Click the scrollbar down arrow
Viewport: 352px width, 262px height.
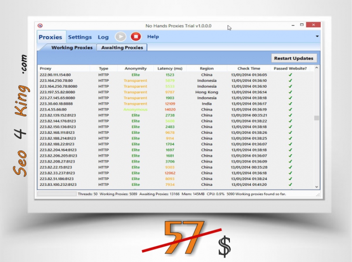[x=316, y=187]
